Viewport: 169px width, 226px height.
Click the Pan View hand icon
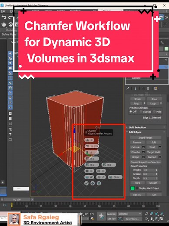tap(152, 219)
